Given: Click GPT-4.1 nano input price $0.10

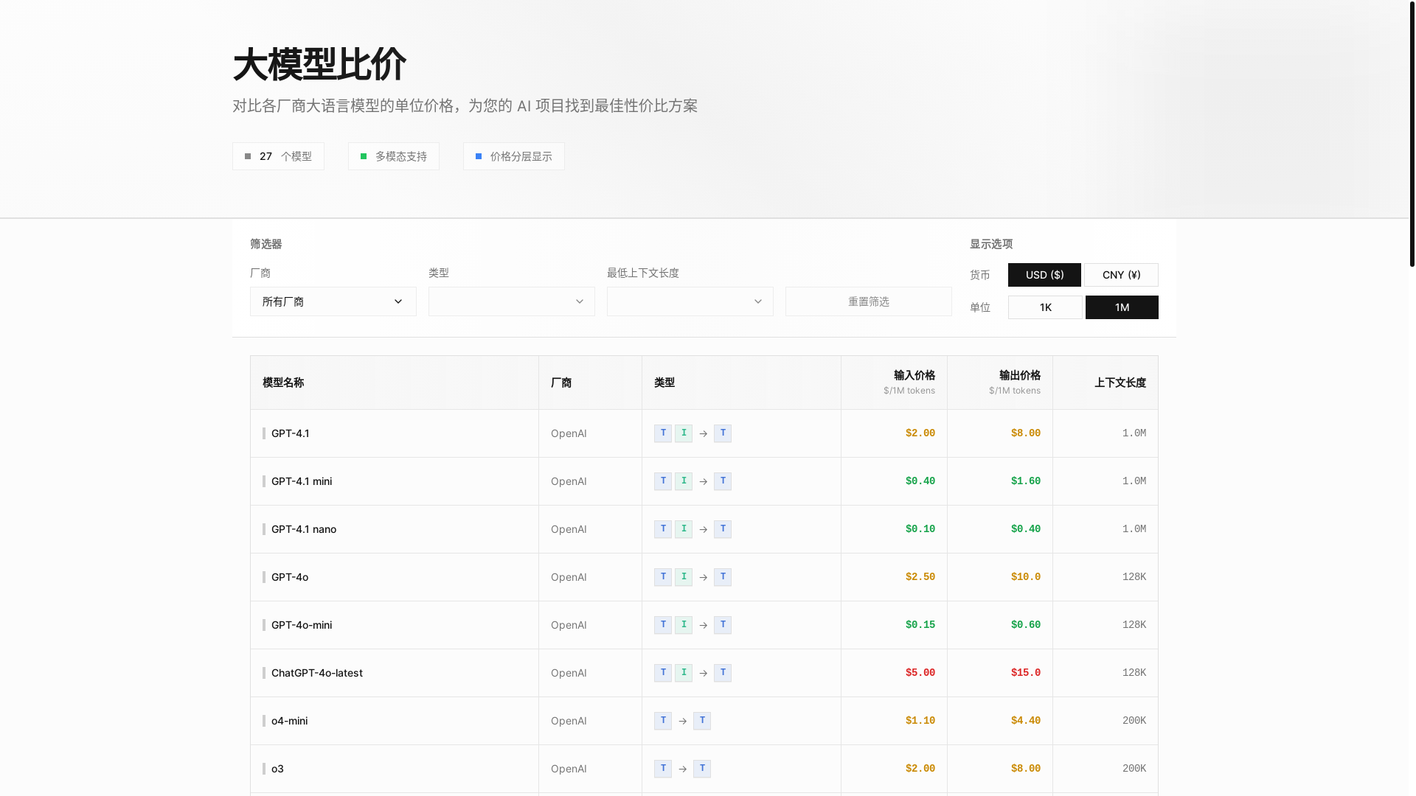Looking at the screenshot, I should (x=920, y=529).
